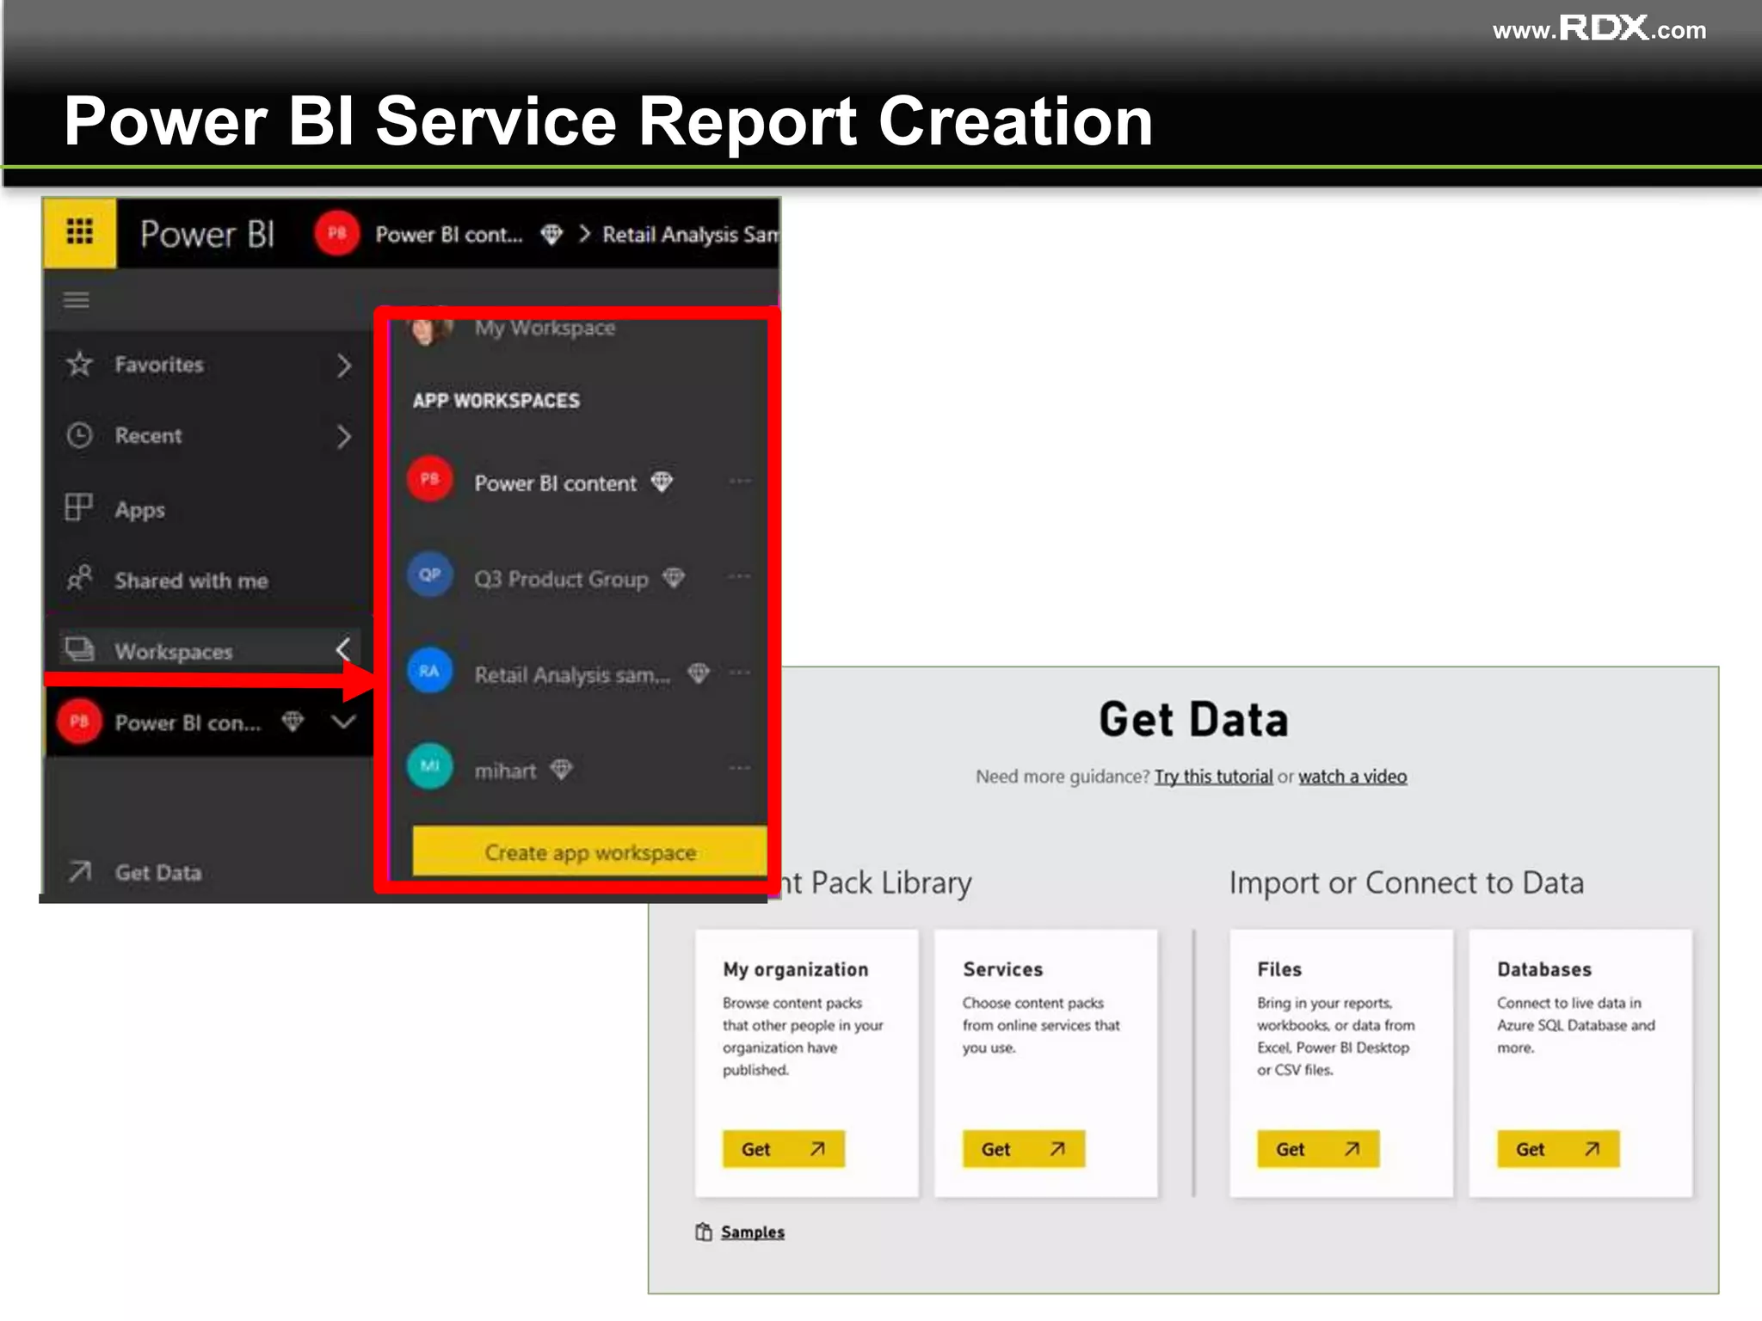Image resolution: width=1762 pixels, height=1321 pixels.
Task: Click the Databases card title
Action: (x=1544, y=969)
